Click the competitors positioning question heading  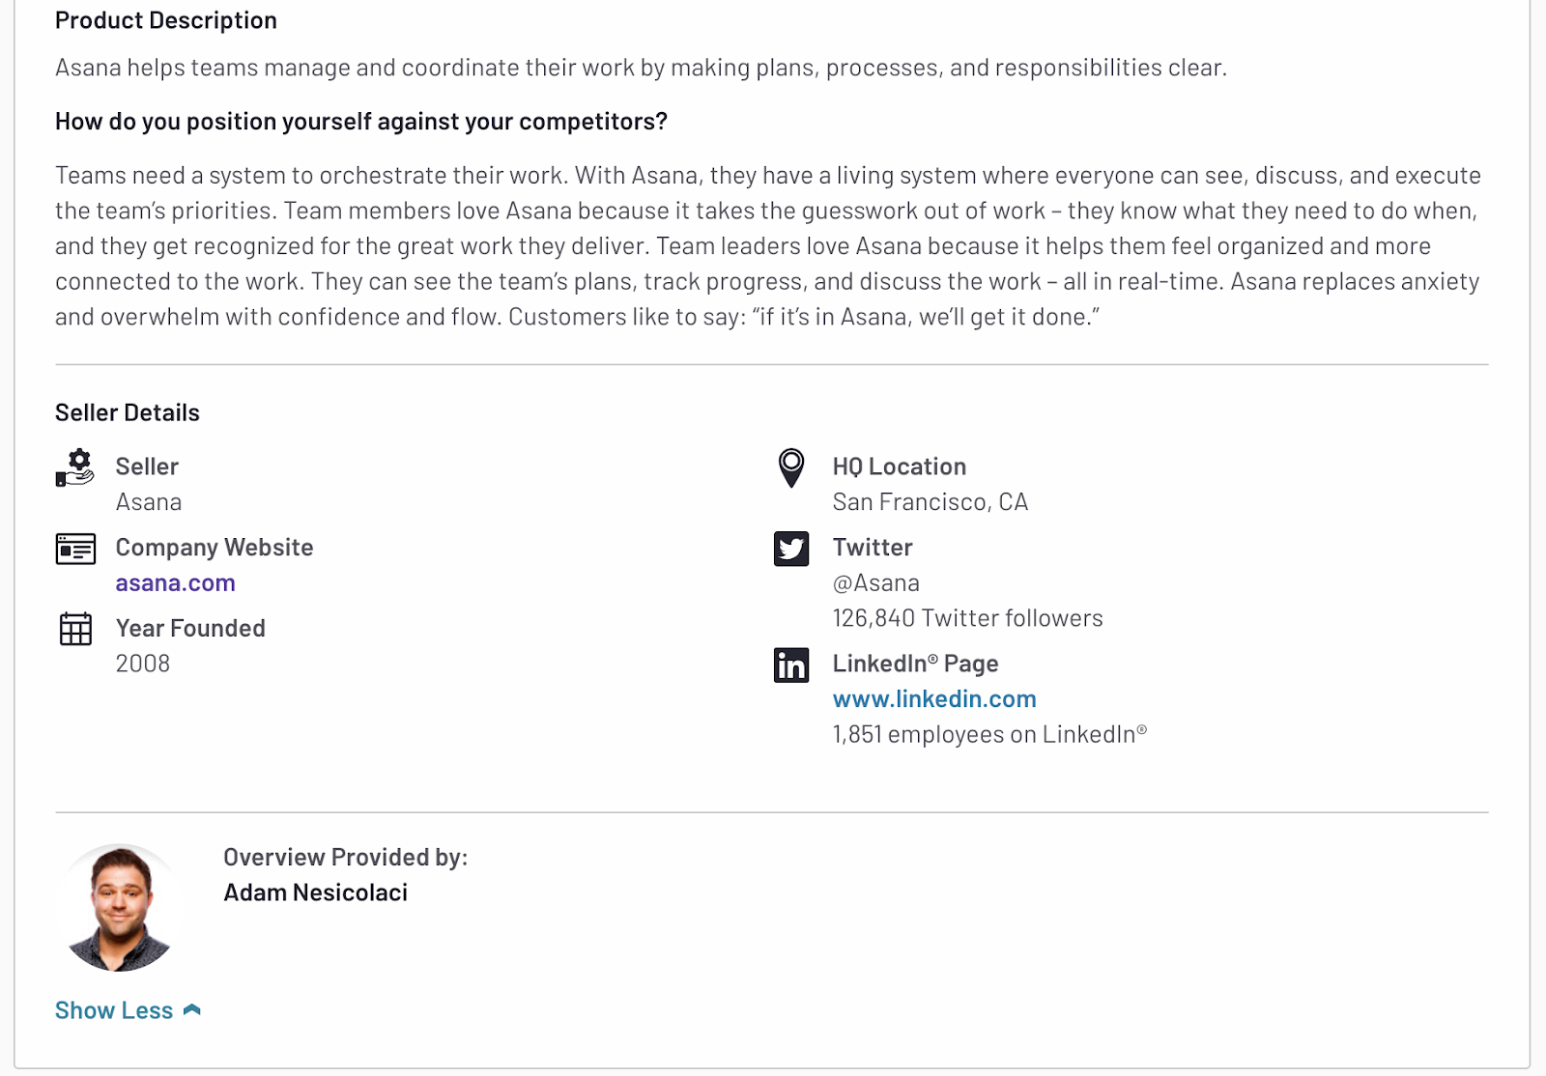pos(361,122)
